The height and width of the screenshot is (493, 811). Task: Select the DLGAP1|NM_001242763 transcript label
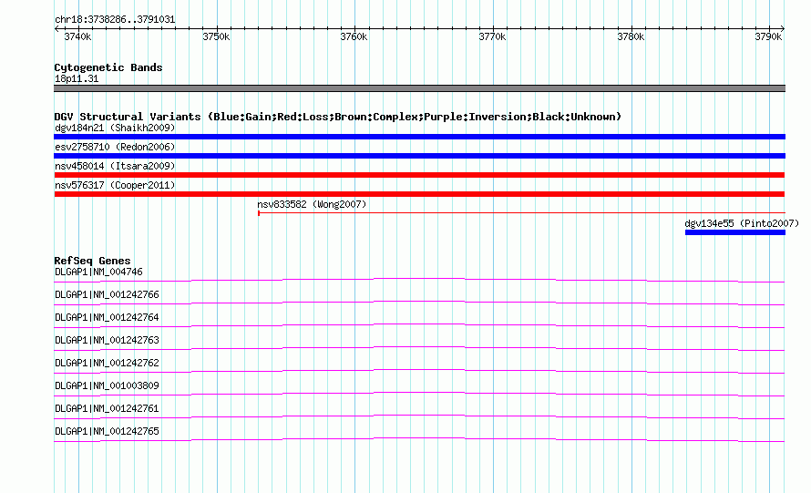tap(107, 341)
